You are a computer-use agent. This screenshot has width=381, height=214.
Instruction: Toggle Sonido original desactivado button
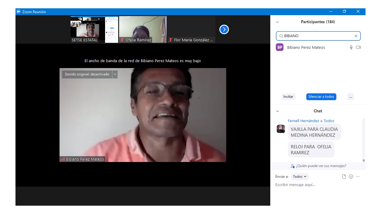tap(87, 74)
